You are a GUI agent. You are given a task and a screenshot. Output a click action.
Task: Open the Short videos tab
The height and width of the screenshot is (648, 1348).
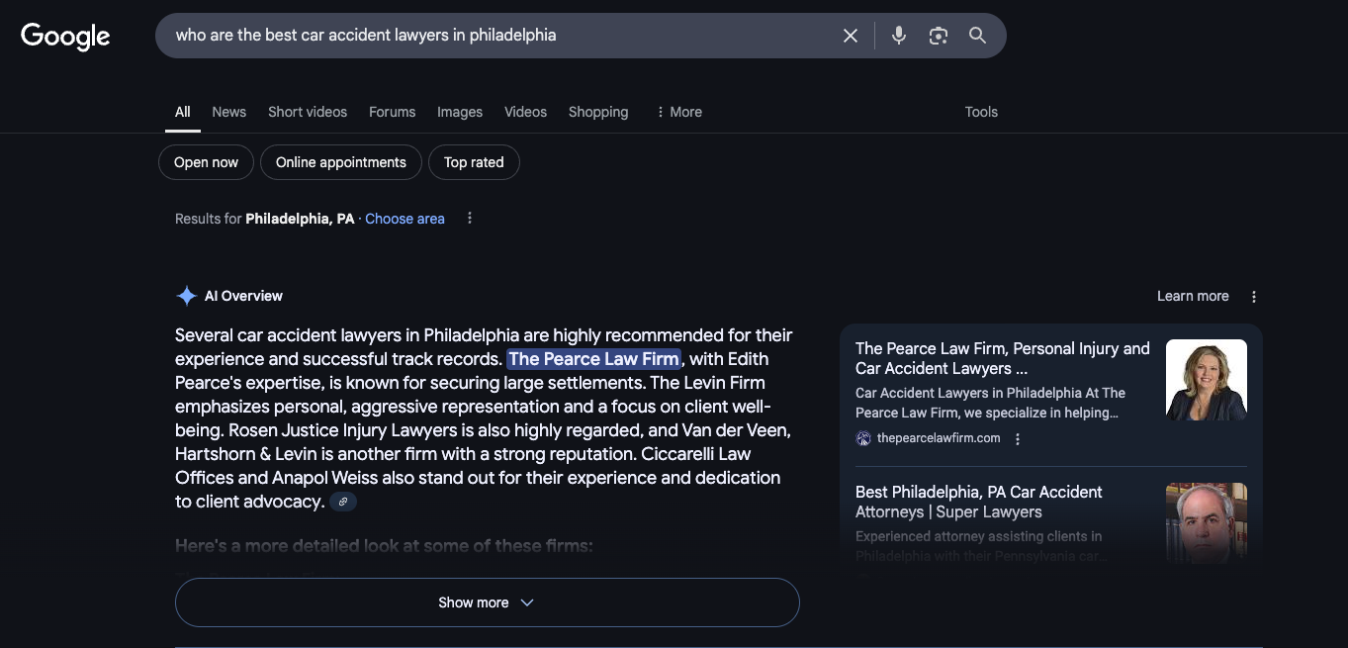pos(308,112)
